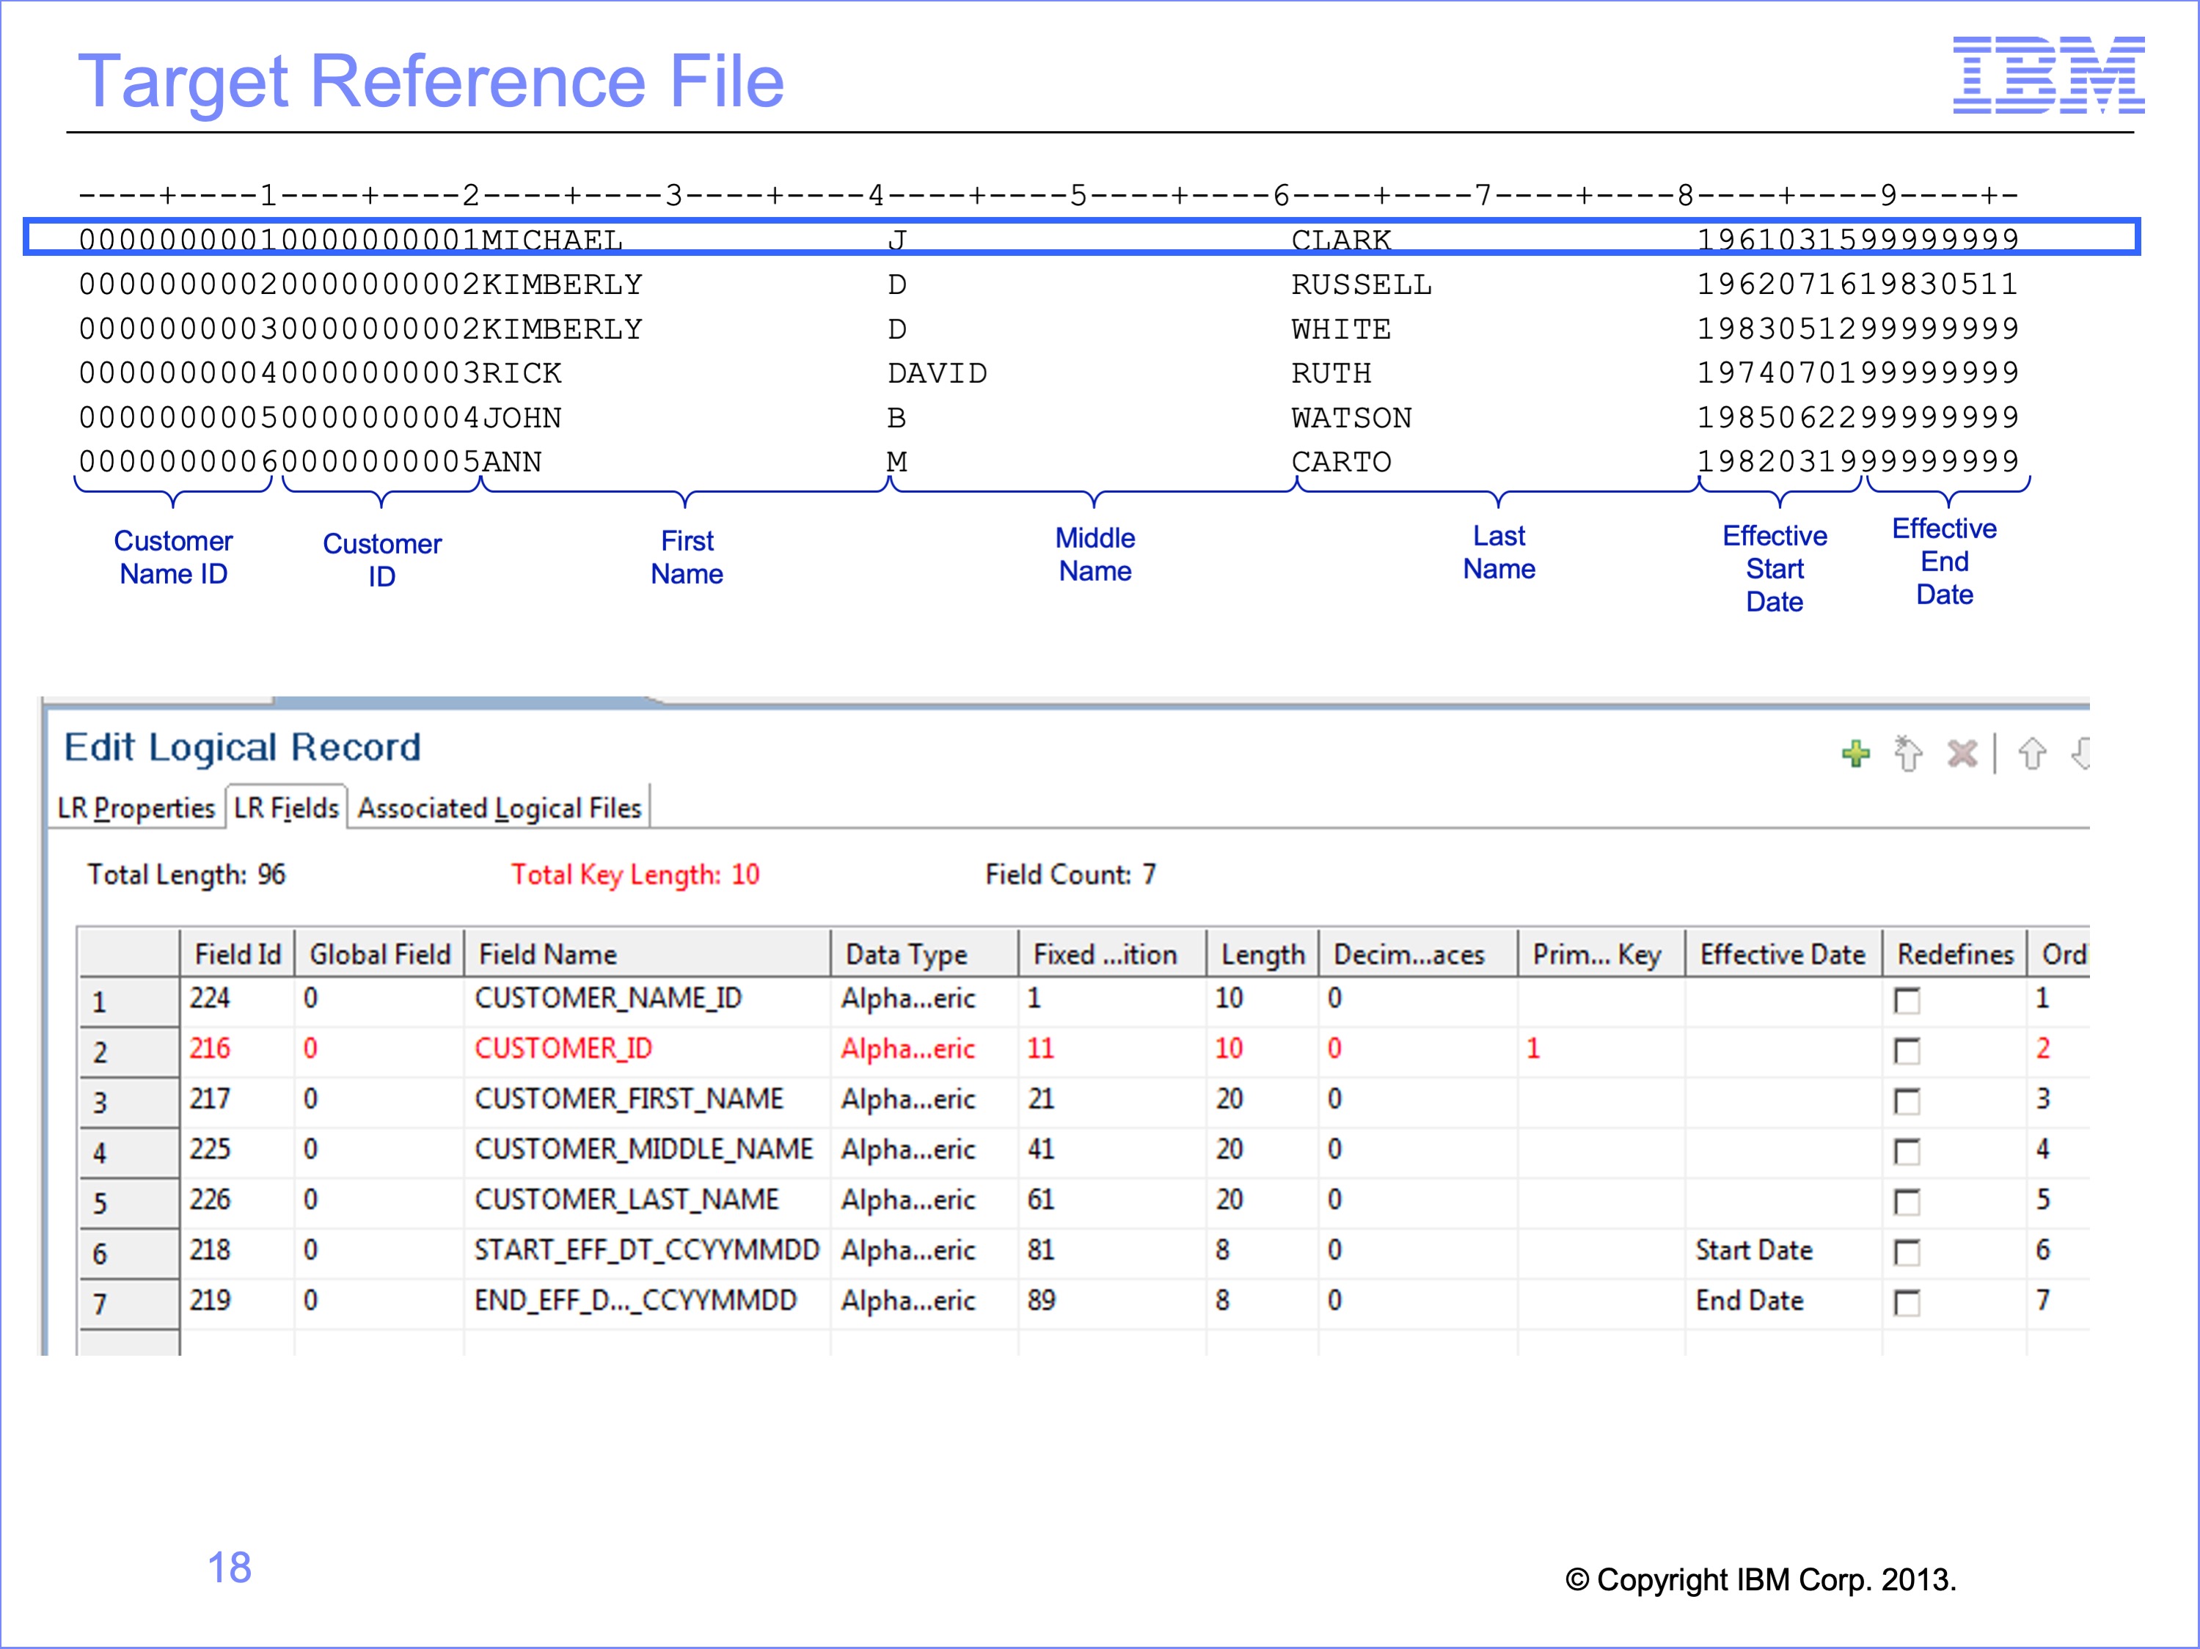Select row header number 3

tap(129, 1103)
